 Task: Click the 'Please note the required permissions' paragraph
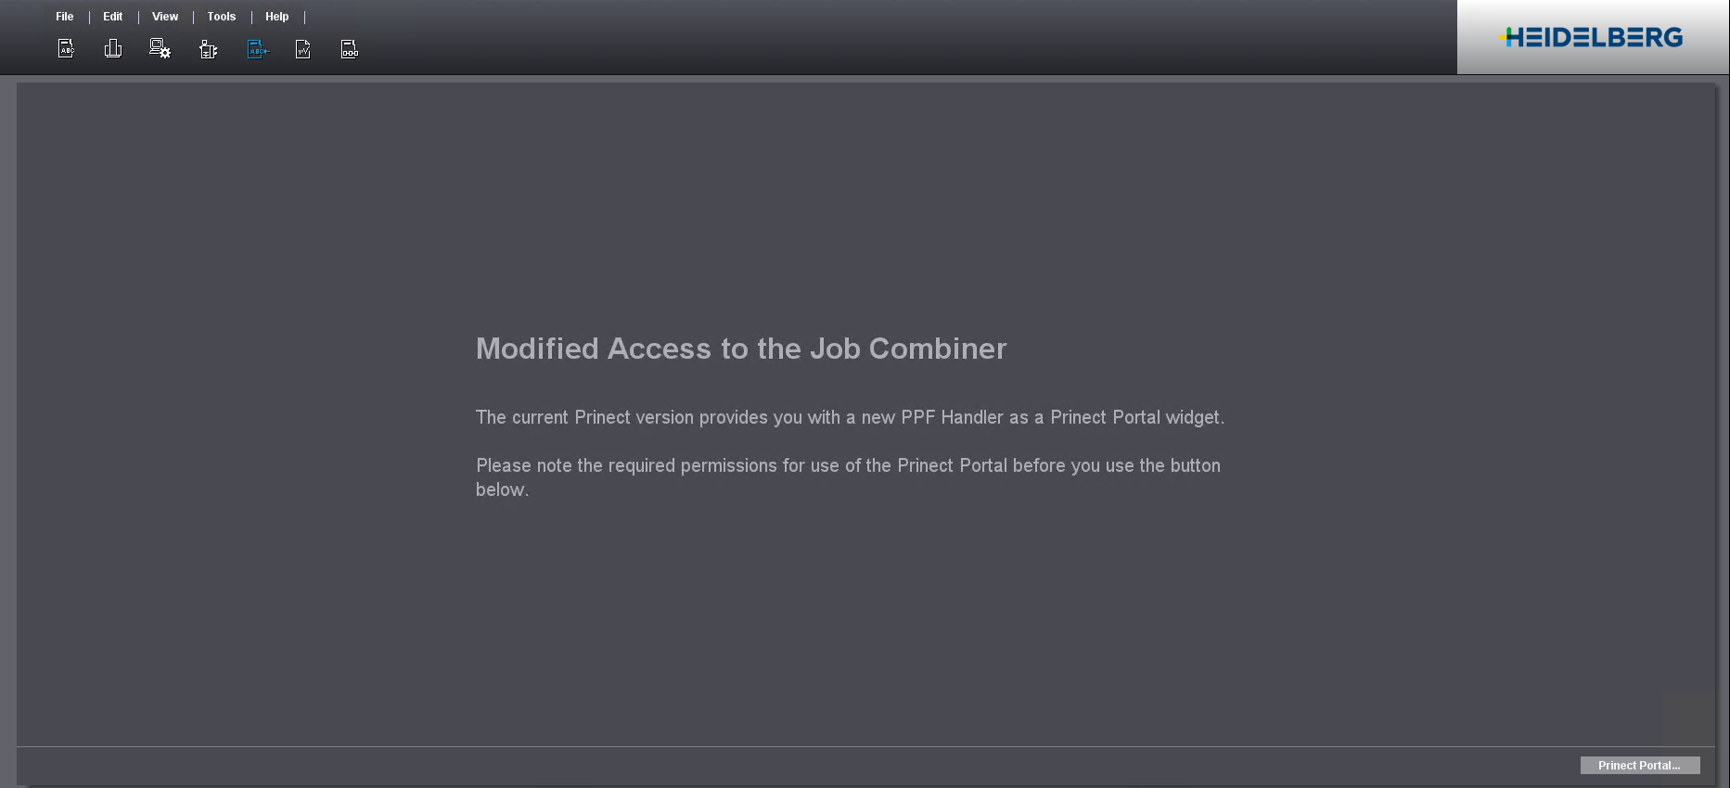pos(847,465)
